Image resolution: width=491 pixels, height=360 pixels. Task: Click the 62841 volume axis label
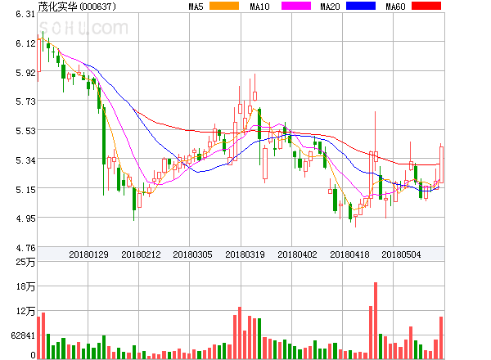(x=23, y=335)
